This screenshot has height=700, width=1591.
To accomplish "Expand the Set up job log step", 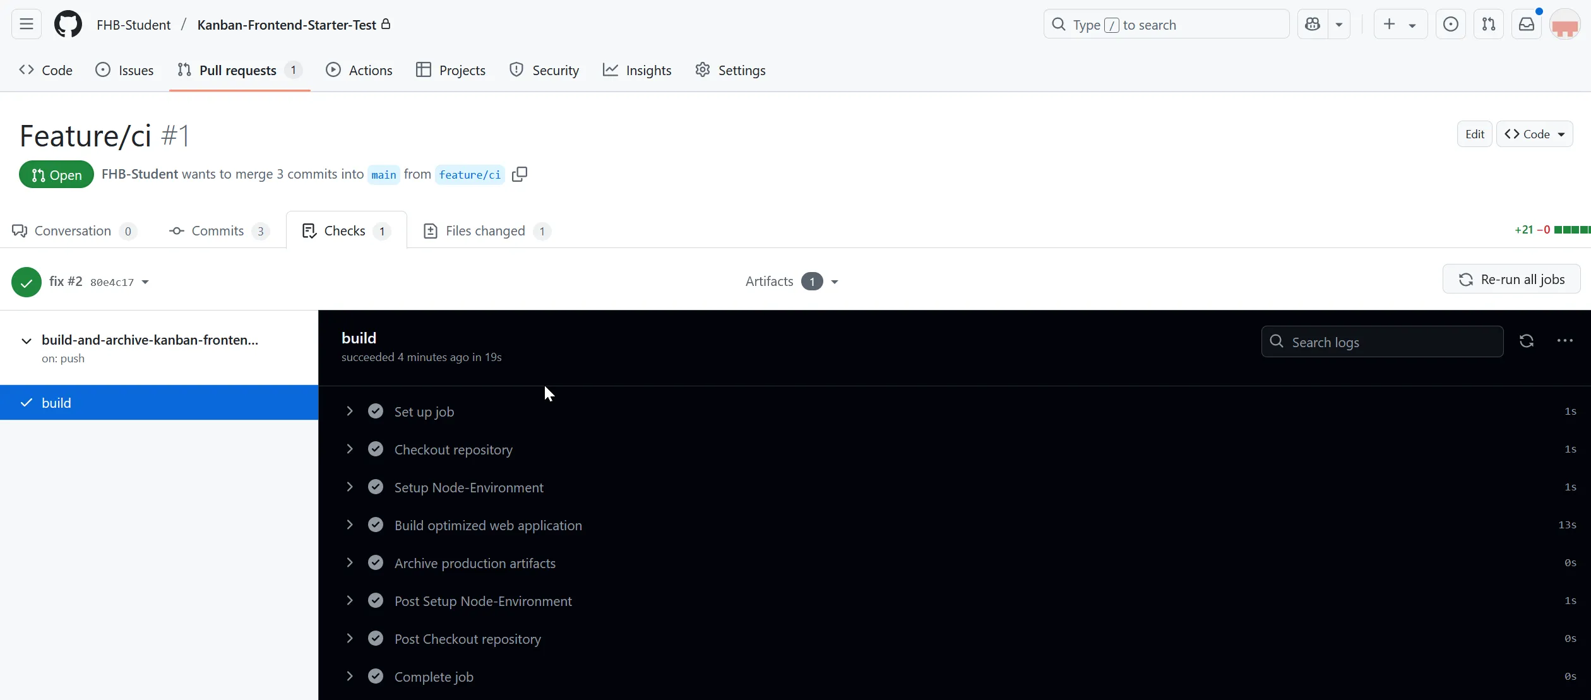I will coord(350,411).
